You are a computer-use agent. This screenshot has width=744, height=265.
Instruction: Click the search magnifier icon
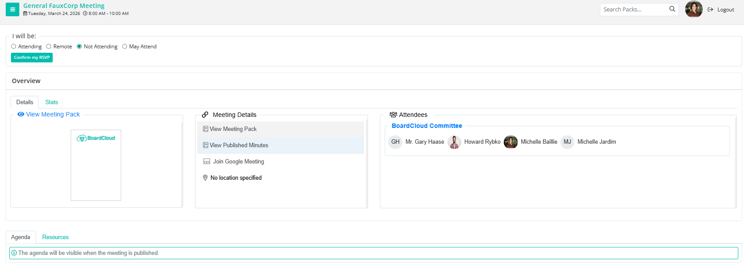point(672,9)
